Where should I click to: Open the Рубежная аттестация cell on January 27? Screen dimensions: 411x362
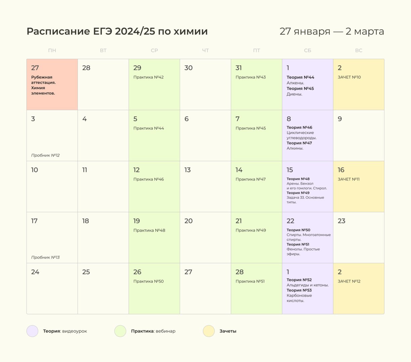point(52,85)
